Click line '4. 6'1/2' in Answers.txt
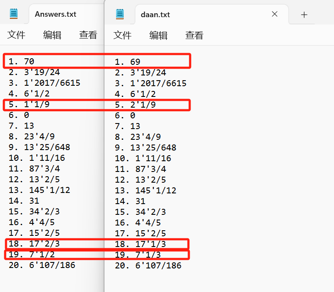 pos(29,93)
